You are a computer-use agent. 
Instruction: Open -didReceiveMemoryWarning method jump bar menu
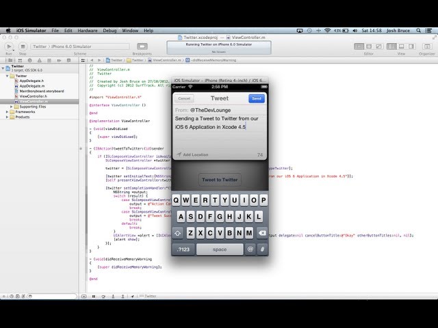(x=211, y=60)
